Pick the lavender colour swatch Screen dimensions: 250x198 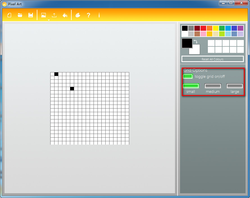[240, 34]
